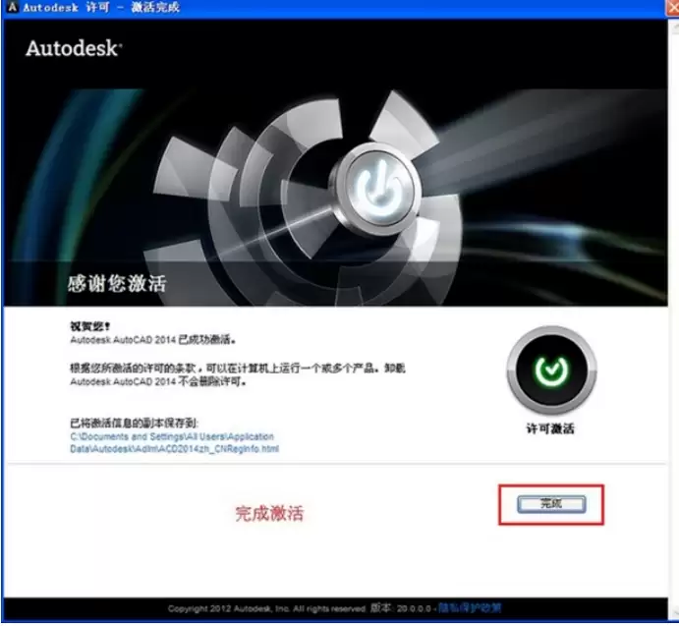Click the 'Autodesk AutoCAD 2014 已成功激活' message

[x=153, y=340]
